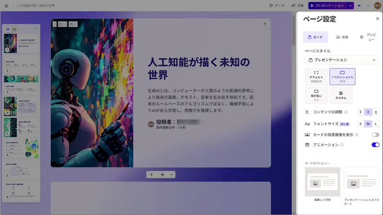The width and height of the screenshot is (383, 215).
Task: Select the 背が高い 4:3 style option
Action: (316, 95)
